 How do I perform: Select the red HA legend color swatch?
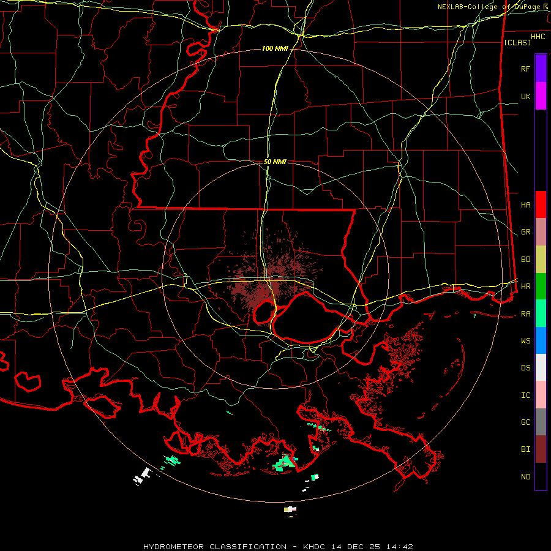click(541, 204)
